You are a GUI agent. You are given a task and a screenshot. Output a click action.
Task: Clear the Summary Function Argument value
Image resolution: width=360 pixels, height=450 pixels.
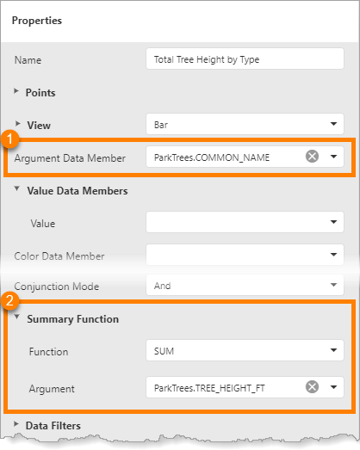[x=312, y=387]
